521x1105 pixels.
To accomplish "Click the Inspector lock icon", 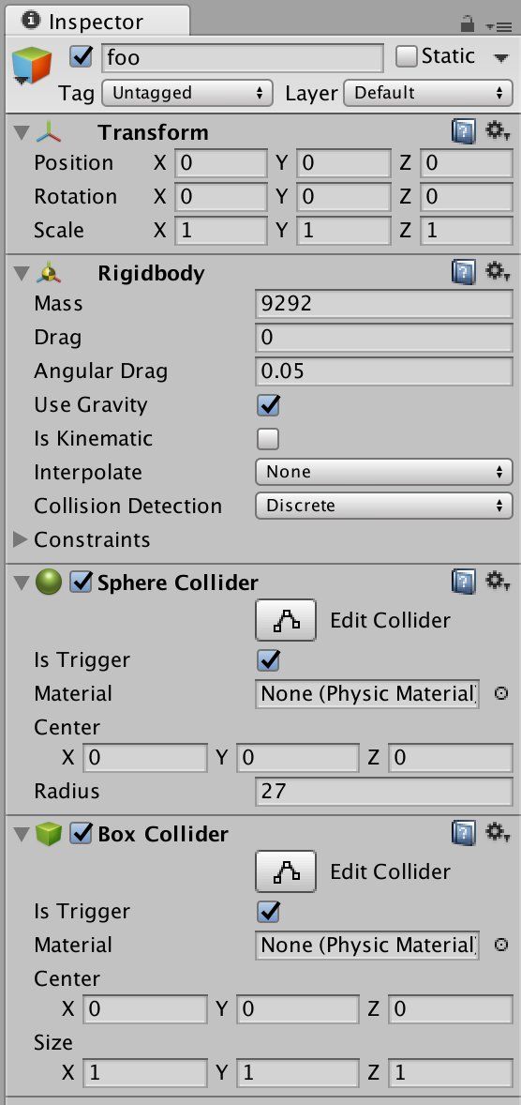I will (x=468, y=24).
